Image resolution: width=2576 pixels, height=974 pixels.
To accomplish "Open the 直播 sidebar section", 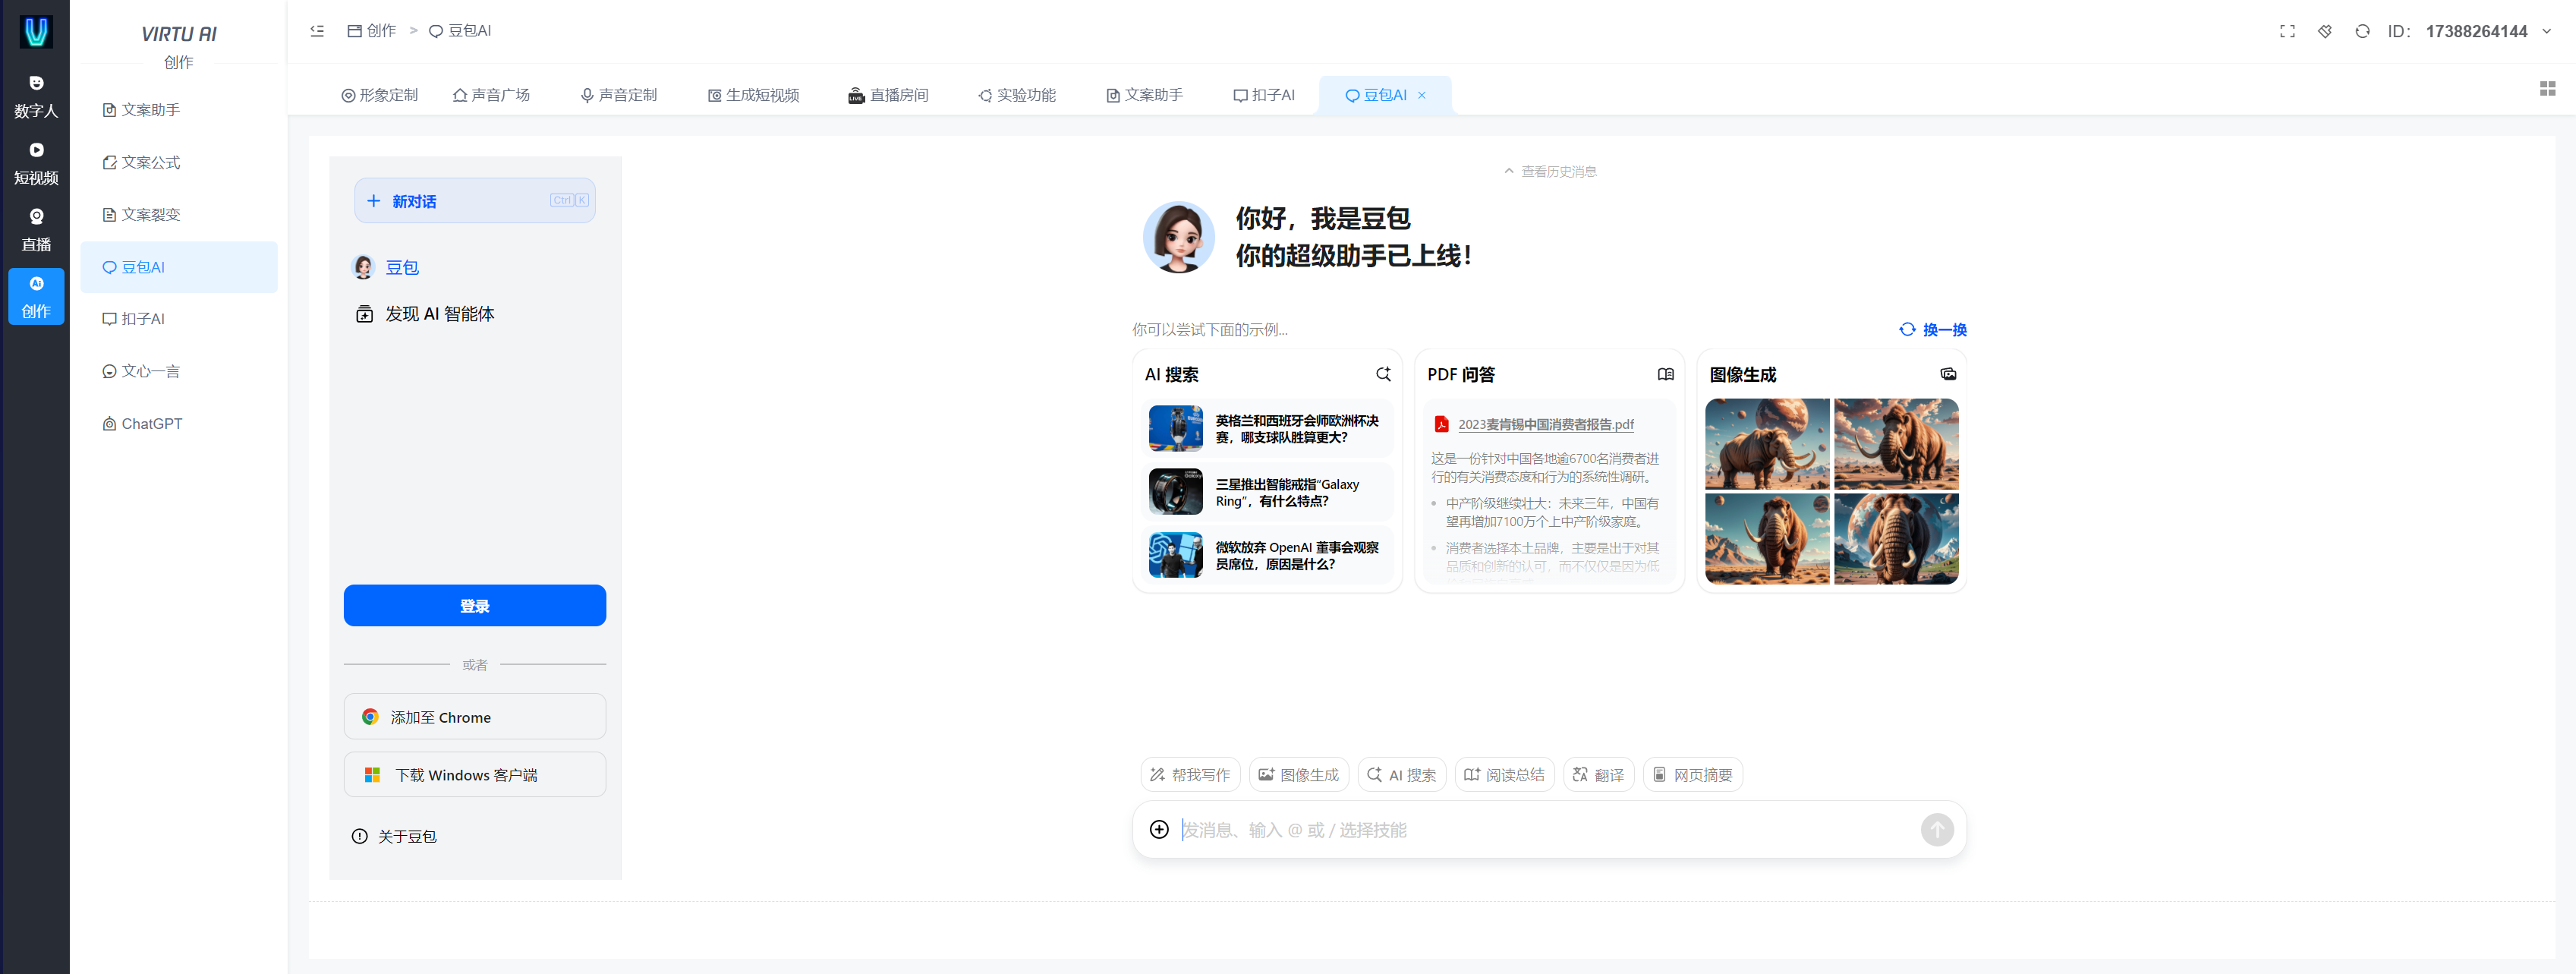I will click(x=36, y=230).
